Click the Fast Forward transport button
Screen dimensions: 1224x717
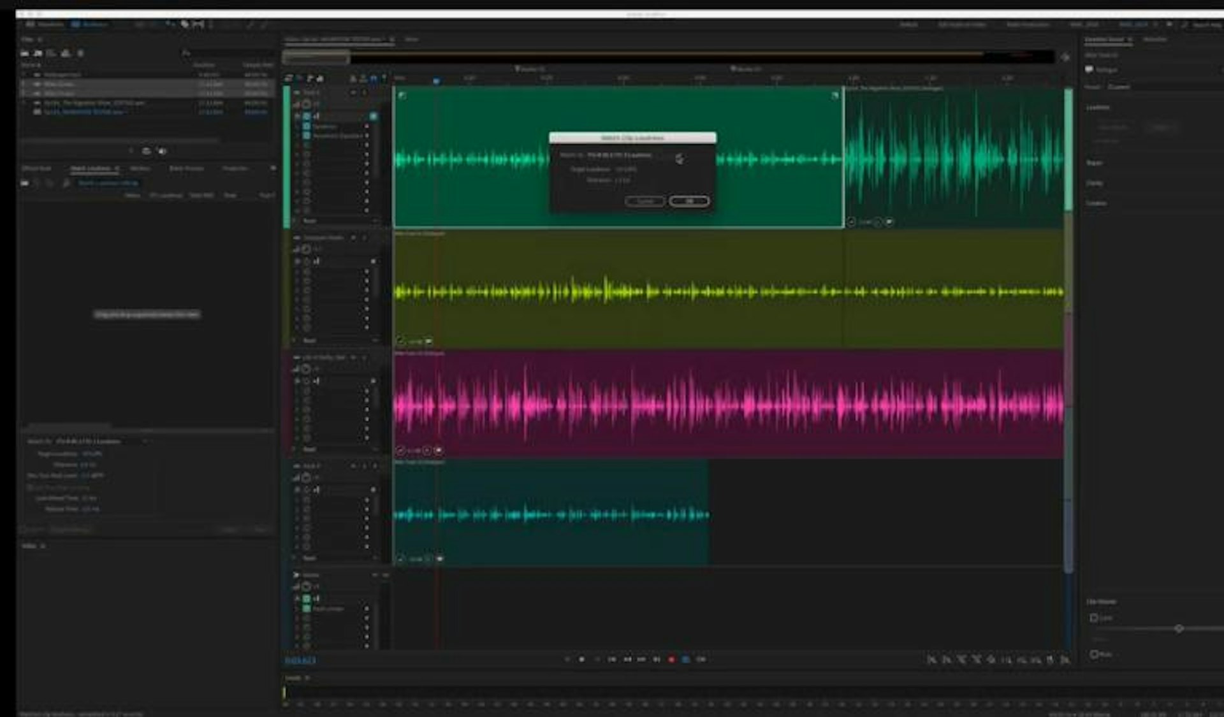coord(642,659)
